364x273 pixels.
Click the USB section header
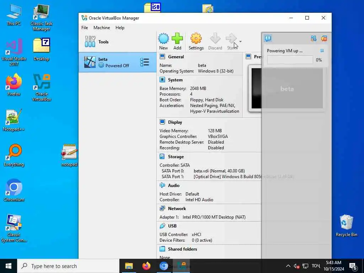(172, 226)
